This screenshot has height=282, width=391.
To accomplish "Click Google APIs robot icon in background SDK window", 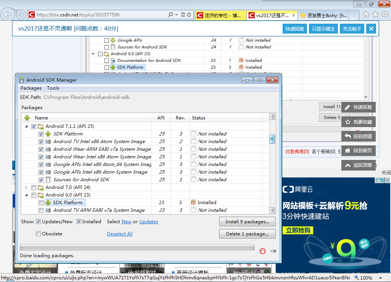I will click(x=113, y=40).
